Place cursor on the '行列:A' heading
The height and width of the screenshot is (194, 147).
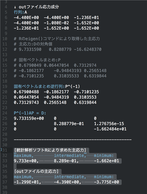tap(20, 12)
